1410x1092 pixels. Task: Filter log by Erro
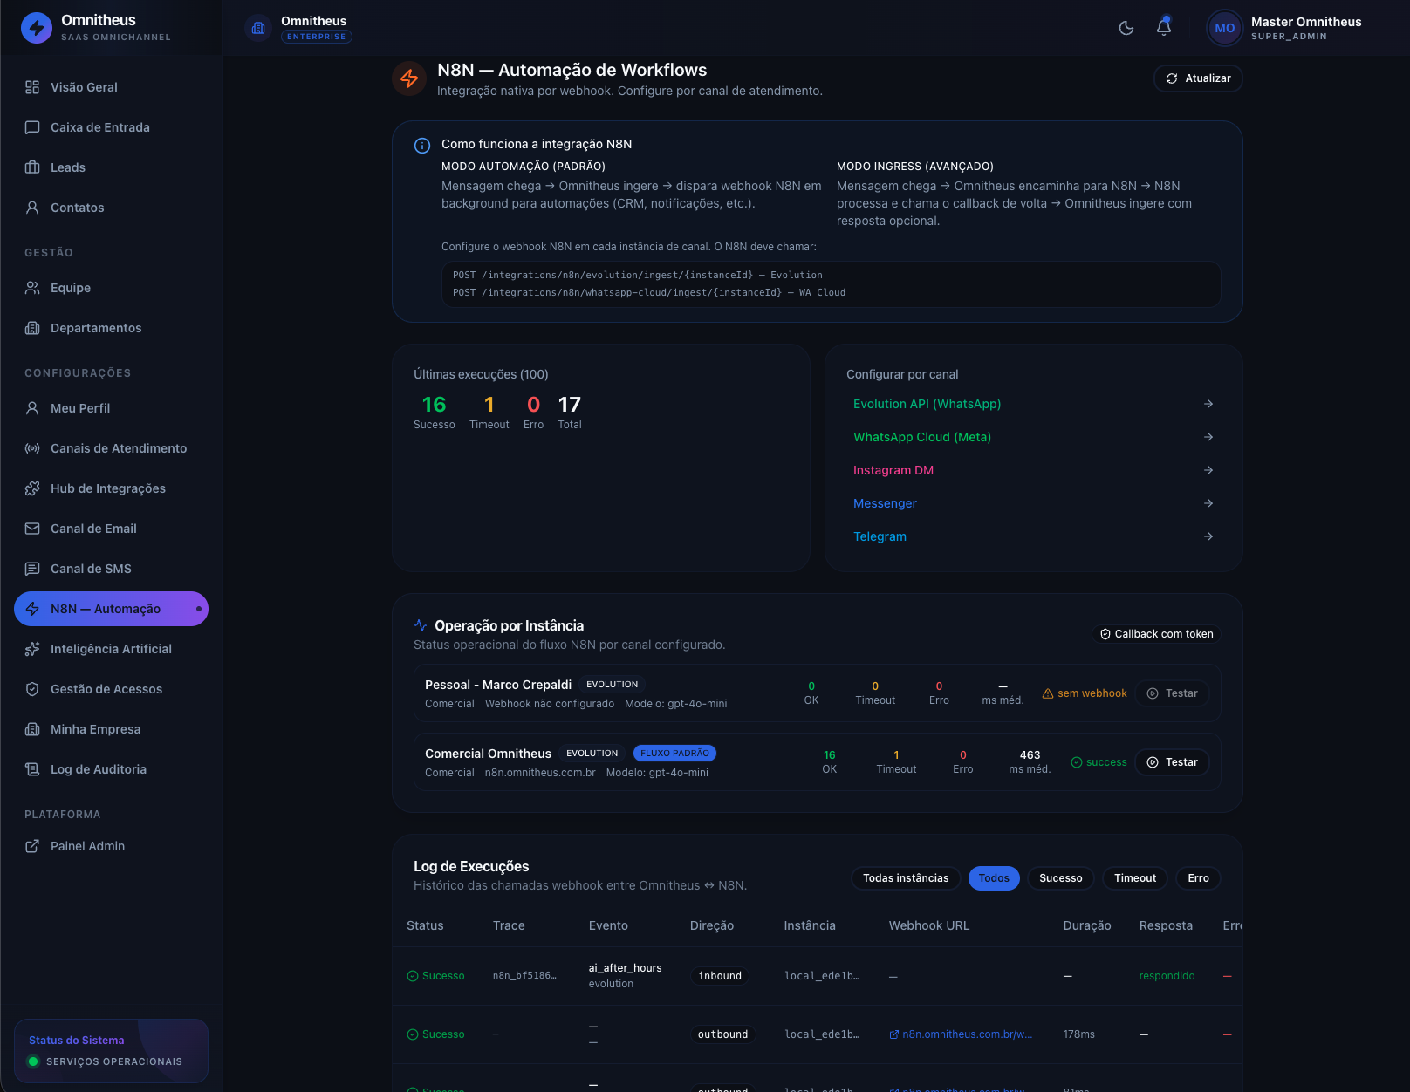[x=1198, y=878]
